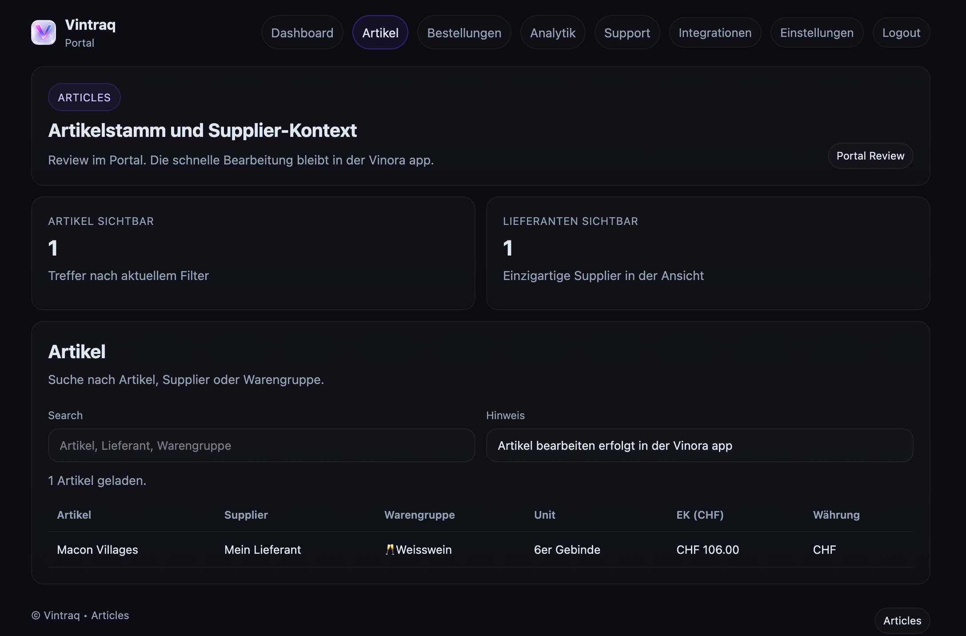Image resolution: width=966 pixels, height=636 pixels.
Task: Click the Vintraq logo icon
Action: point(44,32)
